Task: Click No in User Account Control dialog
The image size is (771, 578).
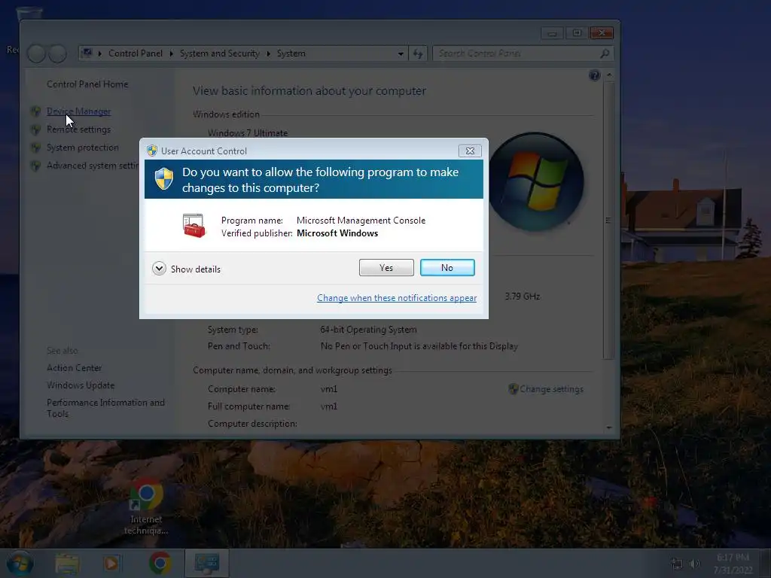Action: click(447, 267)
